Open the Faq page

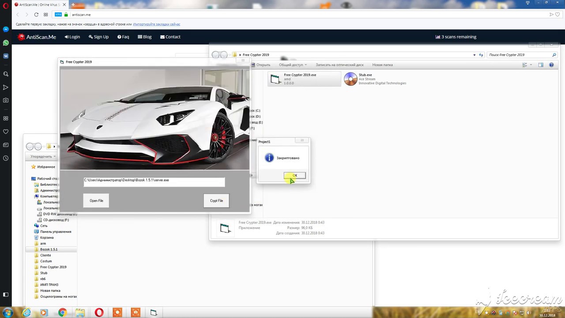[x=123, y=37]
